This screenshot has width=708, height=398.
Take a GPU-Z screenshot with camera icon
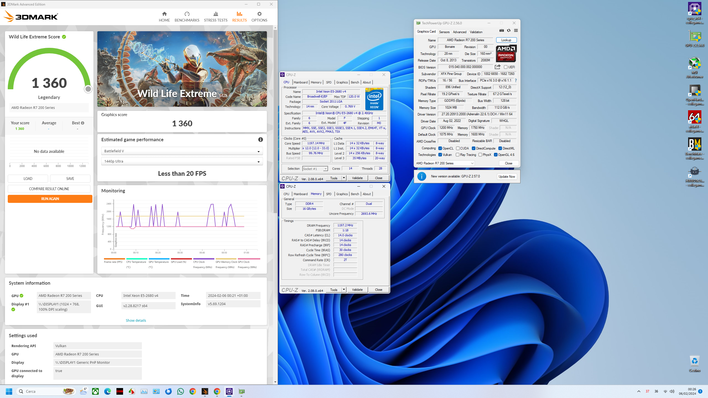click(502, 30)
